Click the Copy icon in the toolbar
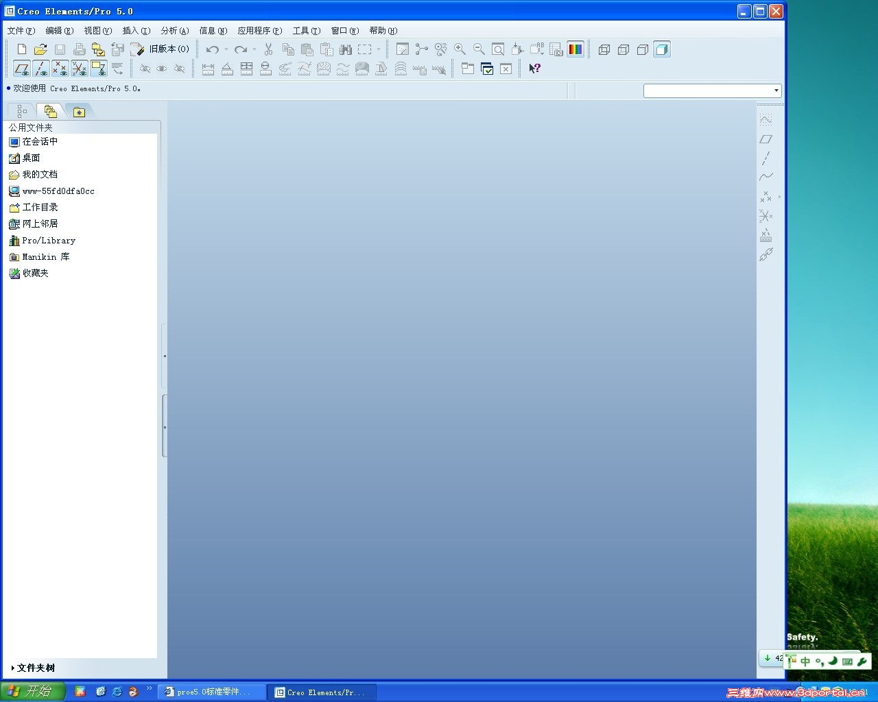This screenshot has width=878, height=702. (288, 49)
